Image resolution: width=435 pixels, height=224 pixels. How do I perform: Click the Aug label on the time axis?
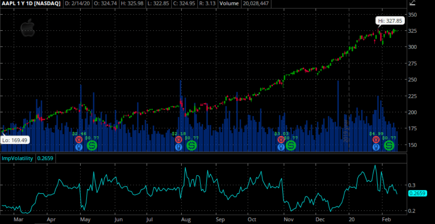pos(186,220)
